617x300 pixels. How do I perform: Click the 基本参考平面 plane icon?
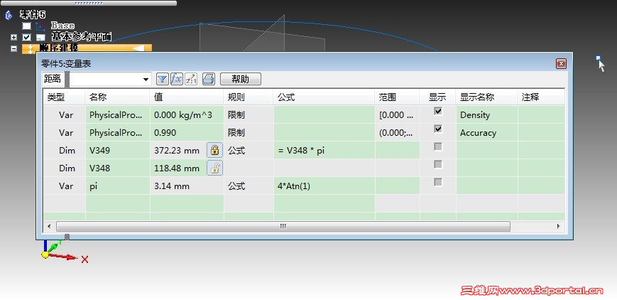(40, 38)
